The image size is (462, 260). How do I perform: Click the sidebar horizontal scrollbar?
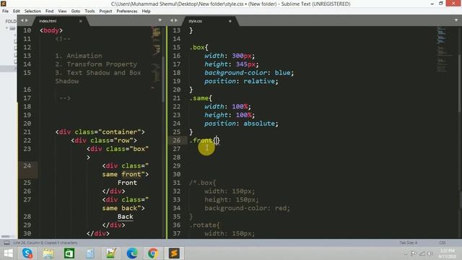click(x=5, y=236)
